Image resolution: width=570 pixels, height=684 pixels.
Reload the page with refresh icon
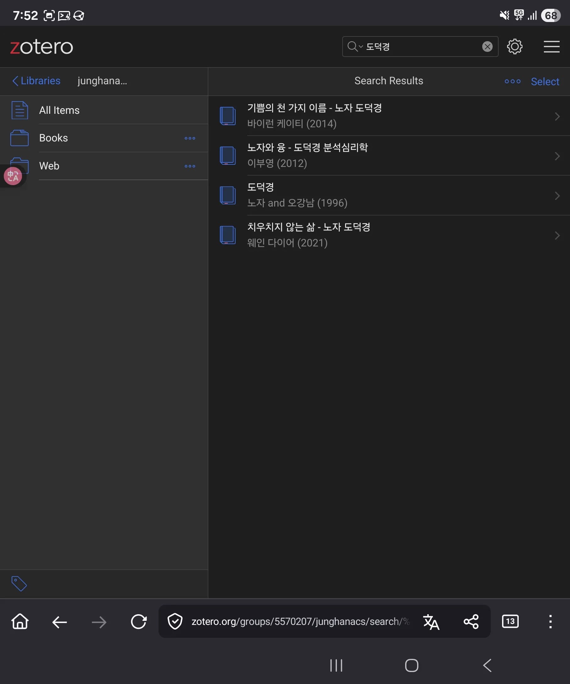[x=138, y=622]
